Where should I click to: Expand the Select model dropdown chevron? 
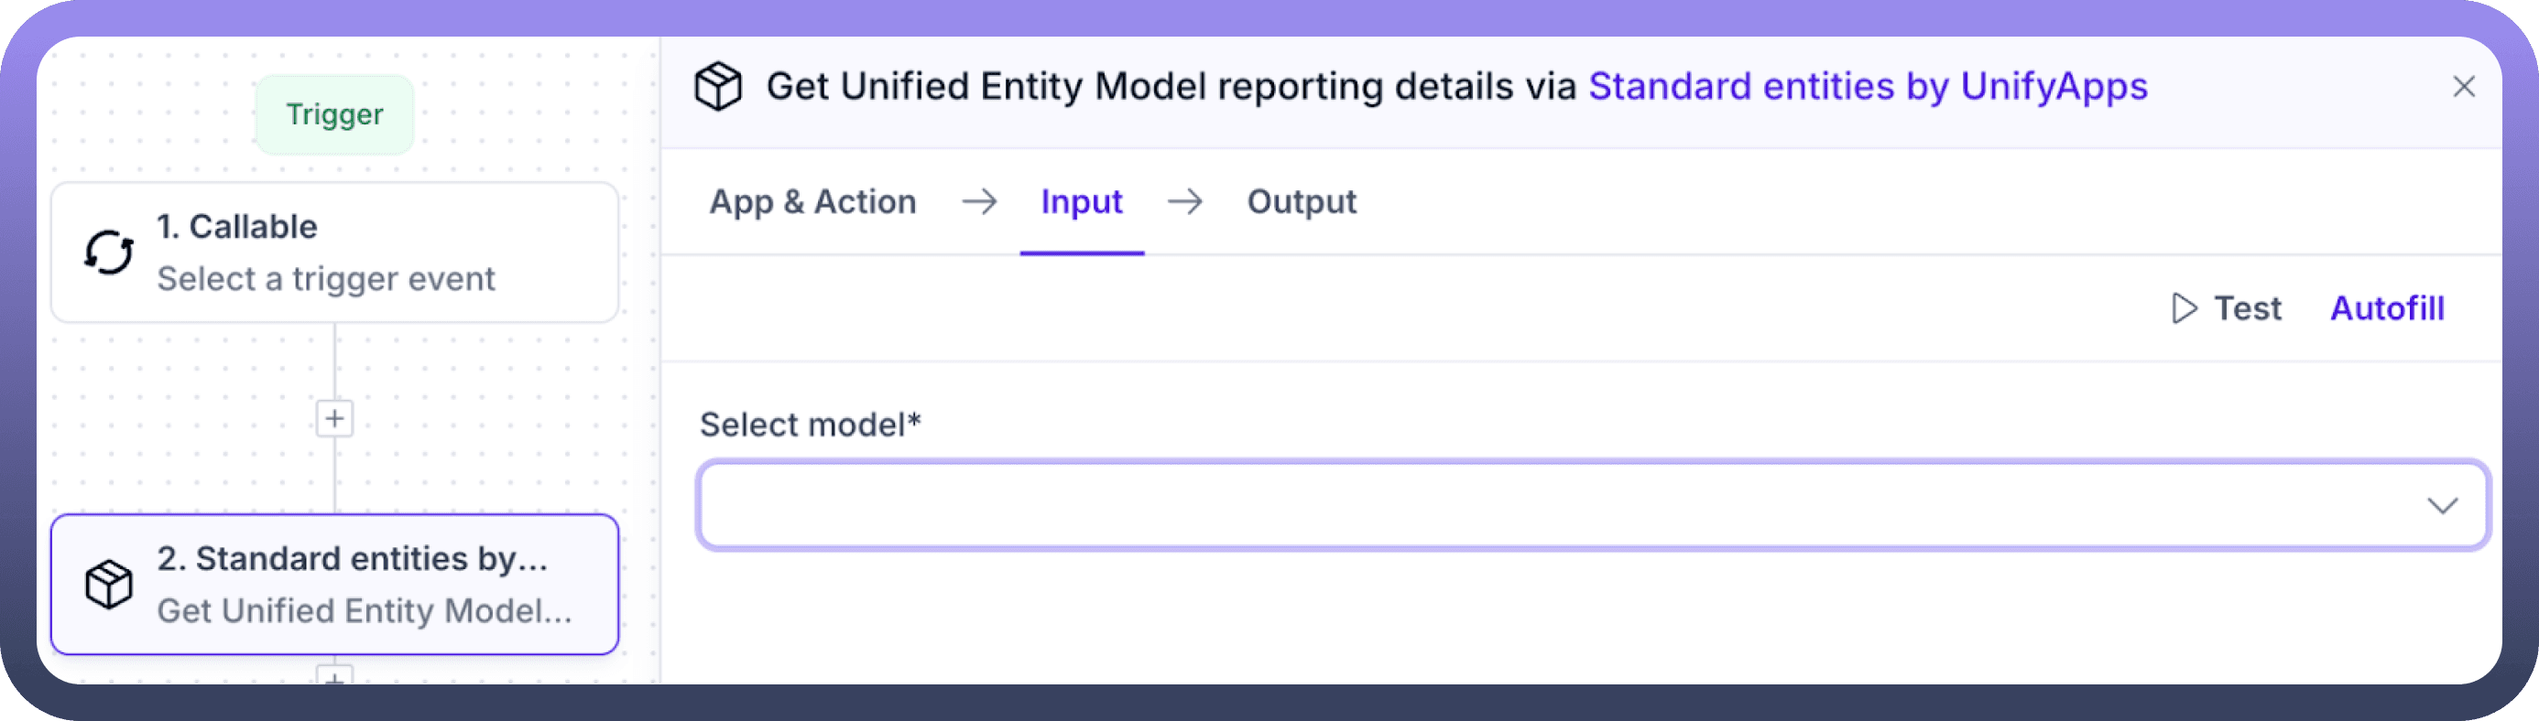[2441, 505]
